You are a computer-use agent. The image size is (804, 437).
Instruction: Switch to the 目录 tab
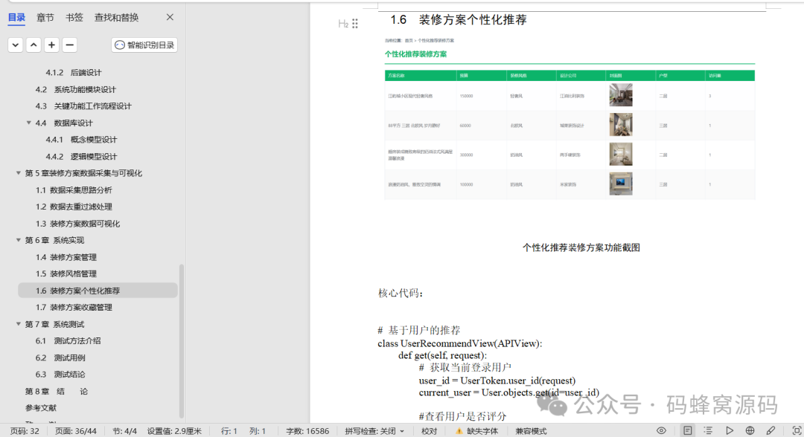coord(16,17)
